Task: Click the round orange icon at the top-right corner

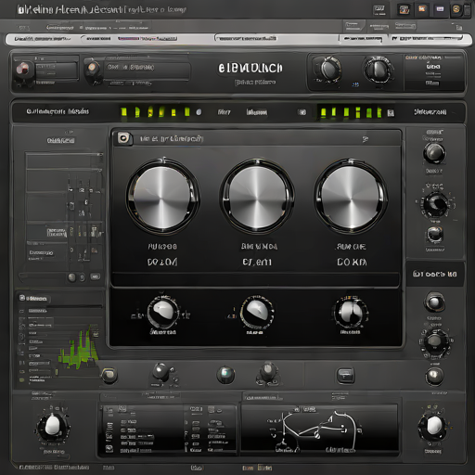Action: 456,9
